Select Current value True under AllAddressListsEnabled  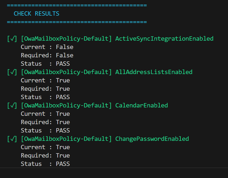63,81
